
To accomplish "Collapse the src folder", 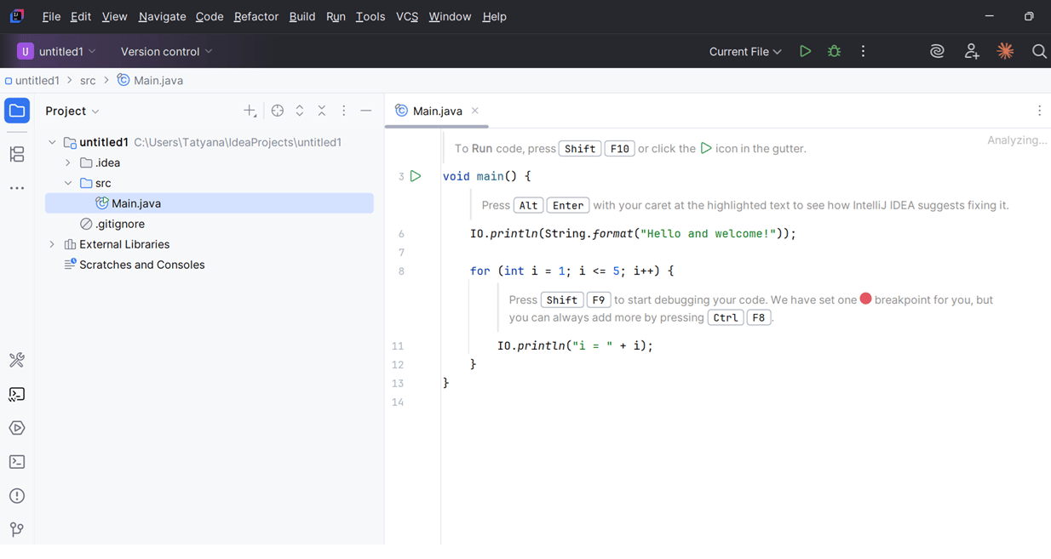I will click(x=68, y=183).
